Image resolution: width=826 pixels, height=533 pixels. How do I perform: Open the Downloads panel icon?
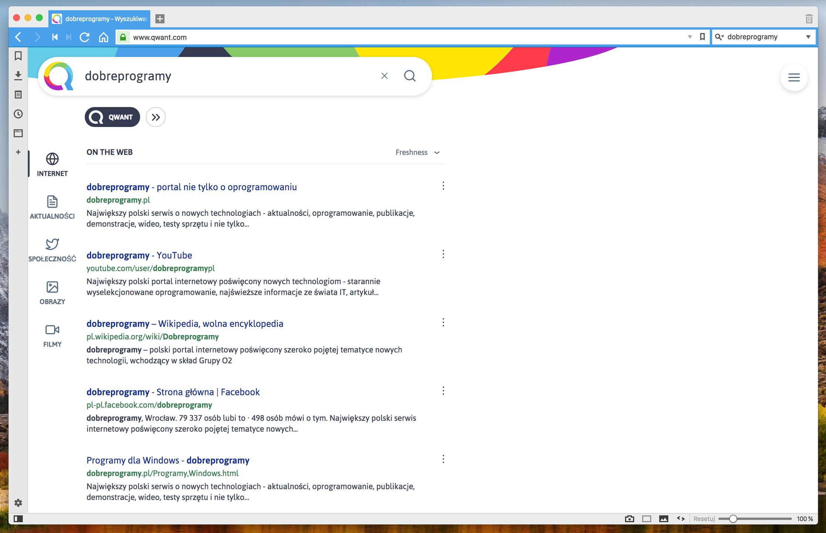point(18,76)
